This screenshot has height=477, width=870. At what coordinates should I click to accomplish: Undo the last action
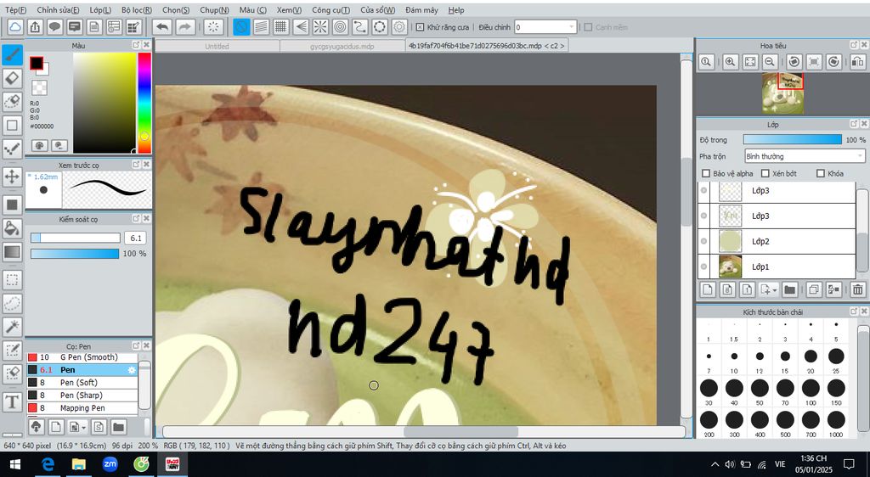(x=162, y=26)
